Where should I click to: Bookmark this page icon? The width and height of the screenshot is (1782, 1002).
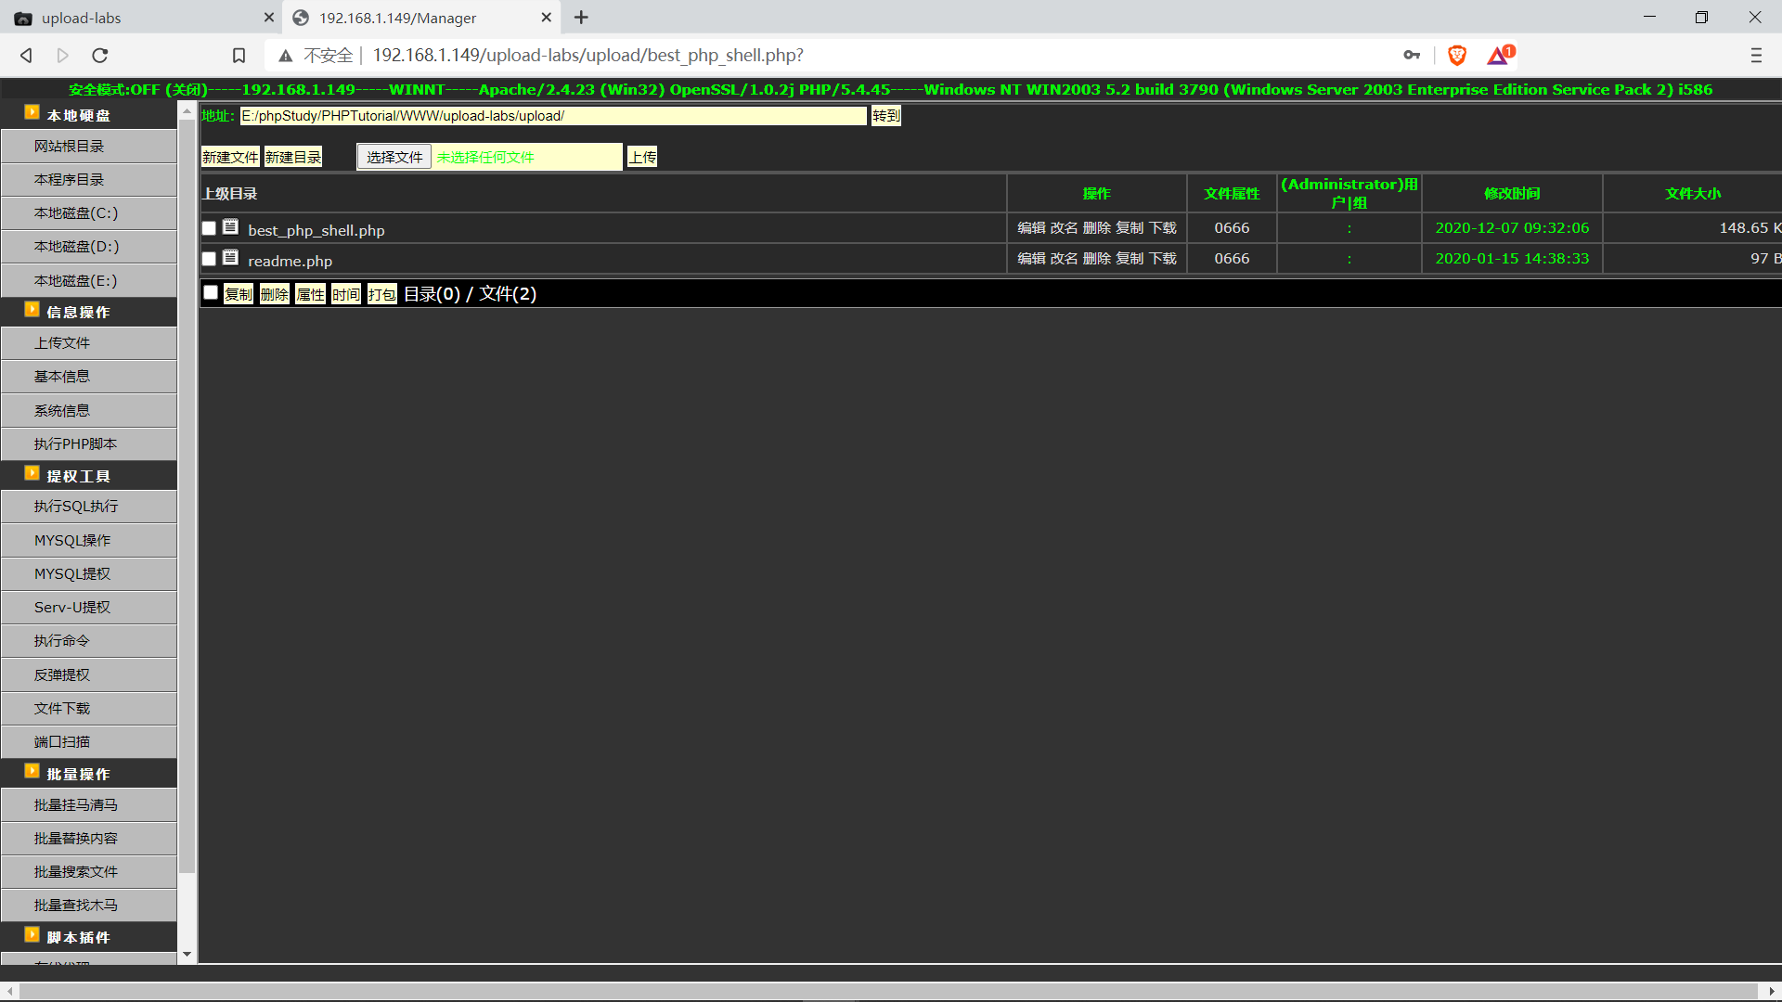[239, 56]
